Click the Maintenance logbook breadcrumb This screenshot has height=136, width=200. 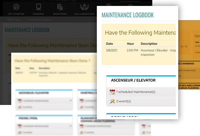(40, 20)
